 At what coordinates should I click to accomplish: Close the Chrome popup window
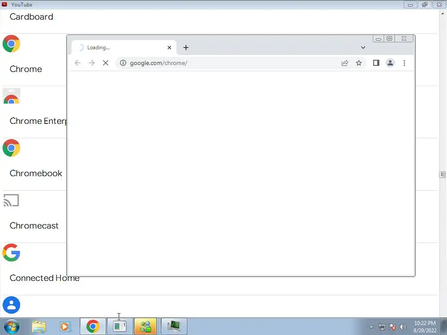[x=404, y=38]
